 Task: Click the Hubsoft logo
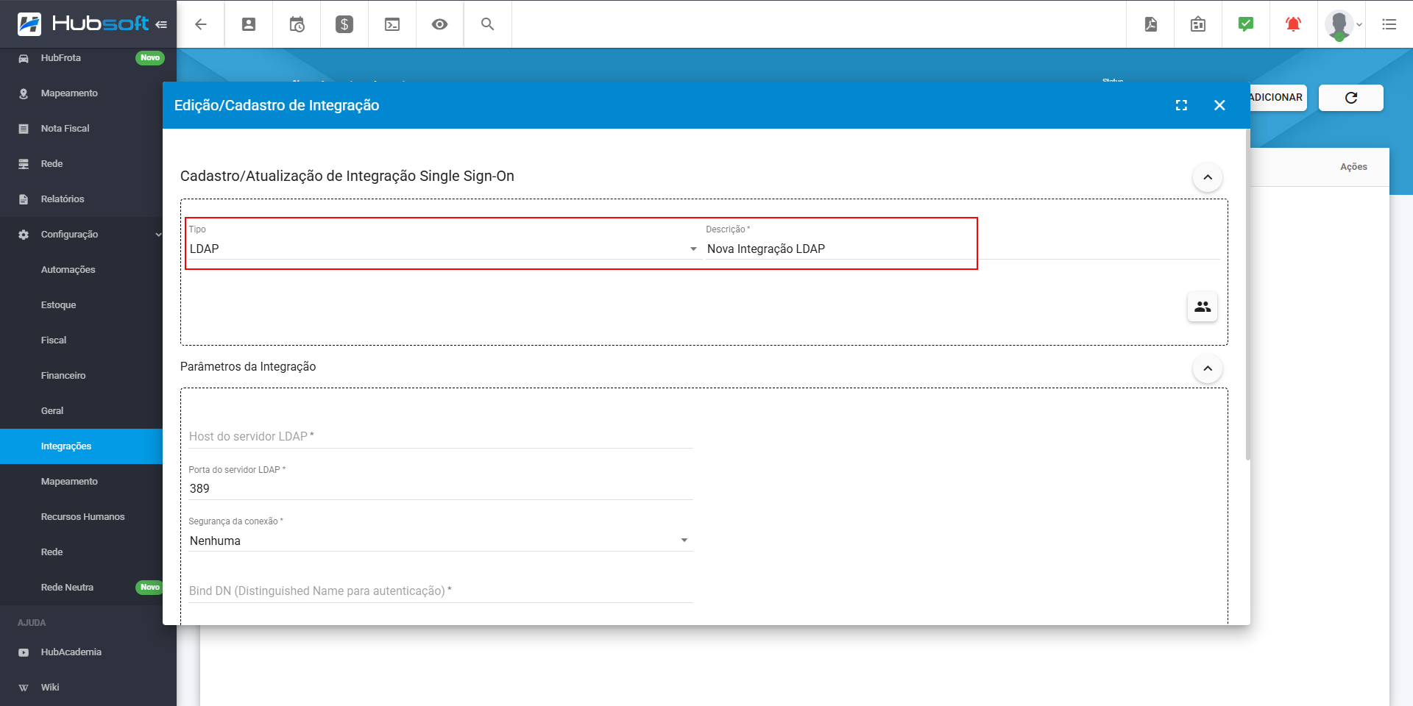[83, 24]
